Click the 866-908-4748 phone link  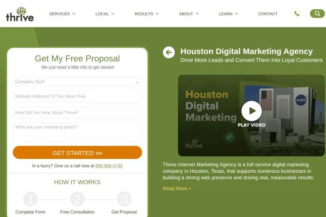click(109, 166)
